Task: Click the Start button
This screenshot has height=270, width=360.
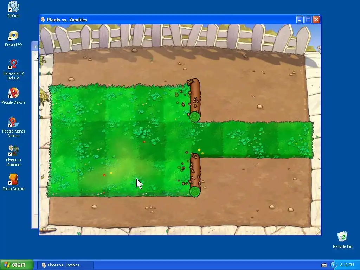Action: [x=17, y=265]
